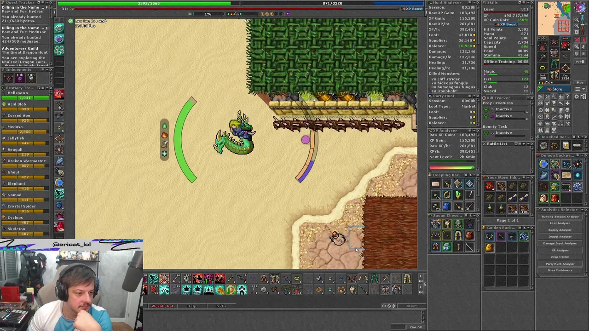The width and height of the screenshot is (589, 331).
Task: Collapse the Kill Tracker panel
Action: click(x=527, y=98)
